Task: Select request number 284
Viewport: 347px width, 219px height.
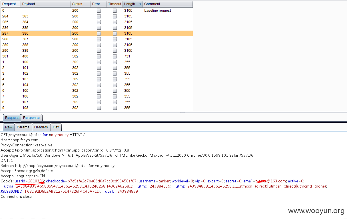Action: point(5,16)
